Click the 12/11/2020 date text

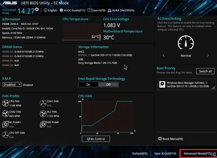click(x=9, y=10)
